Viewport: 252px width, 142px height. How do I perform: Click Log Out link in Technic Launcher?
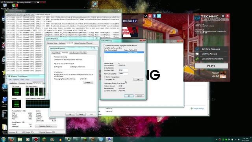[215, 76]
